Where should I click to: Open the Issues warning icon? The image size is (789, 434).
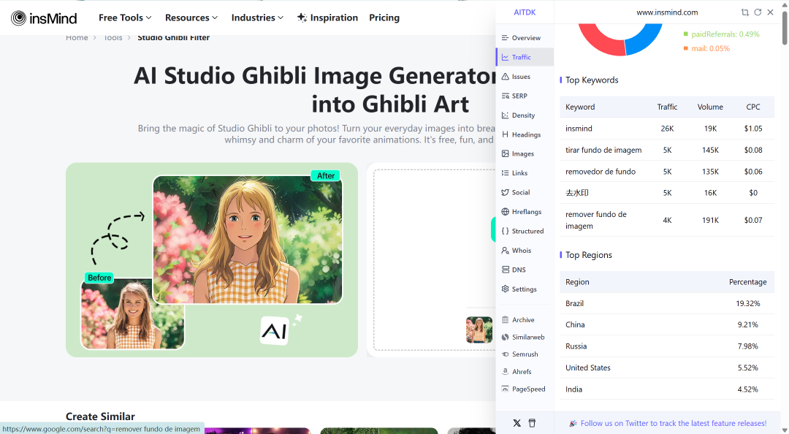coord(506,77)
